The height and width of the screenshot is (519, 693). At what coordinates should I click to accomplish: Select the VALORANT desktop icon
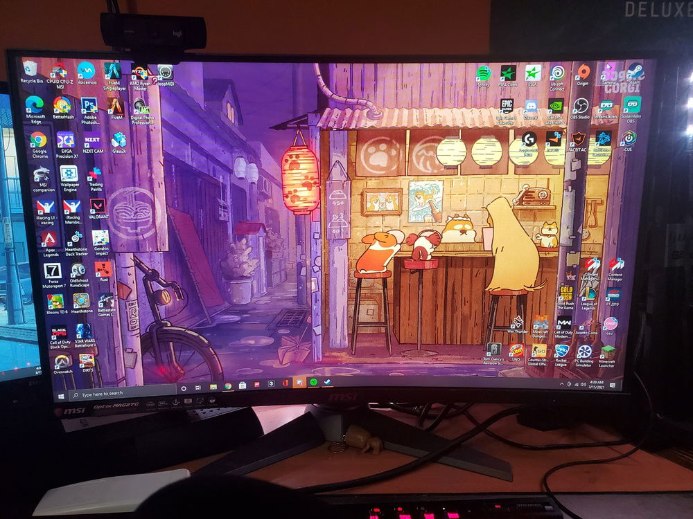pyautogui.click(x=97, y=206)
